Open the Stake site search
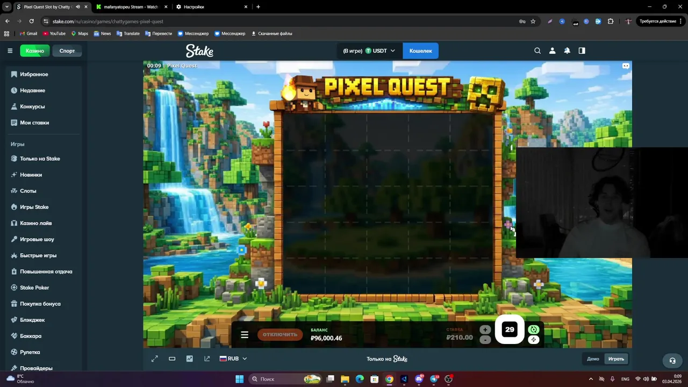Image resolution: width=688 pixels, height=387 pixels. tap(537, 51)
